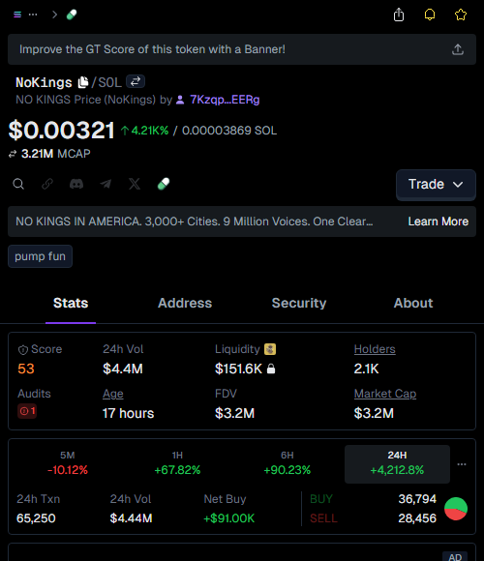Screen dimensions: 484x561
Task: Open the hamburger menu icon
Action: [x=17, y=15]
